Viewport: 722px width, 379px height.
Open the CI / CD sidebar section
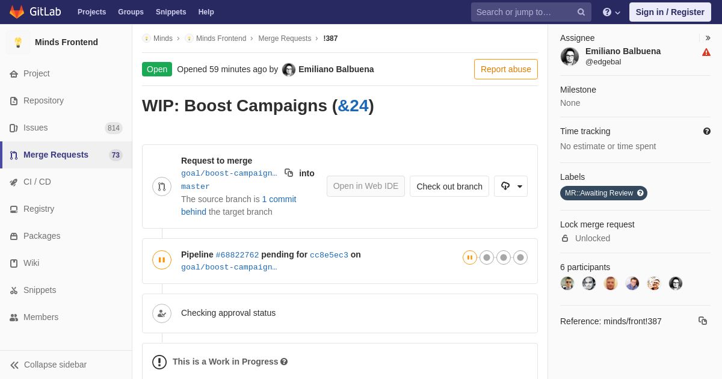coord(66,182)
